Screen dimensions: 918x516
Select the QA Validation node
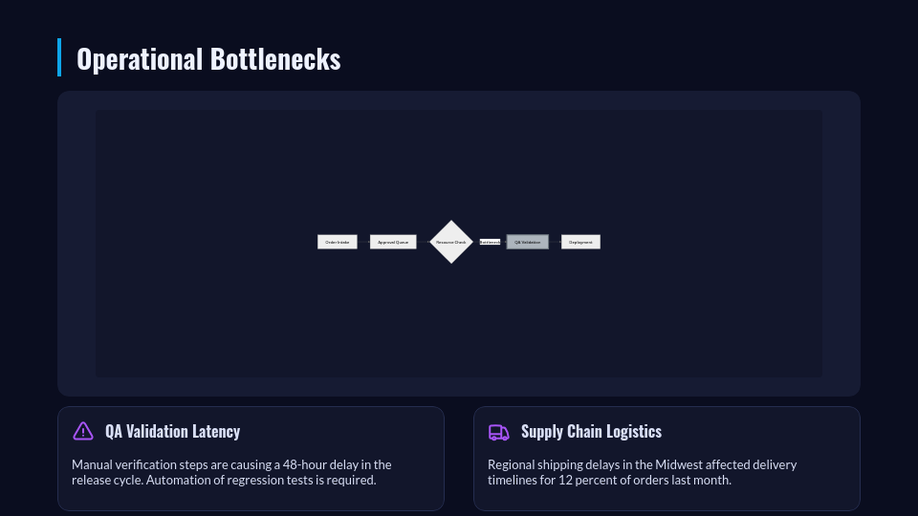(x=528, y=242)
